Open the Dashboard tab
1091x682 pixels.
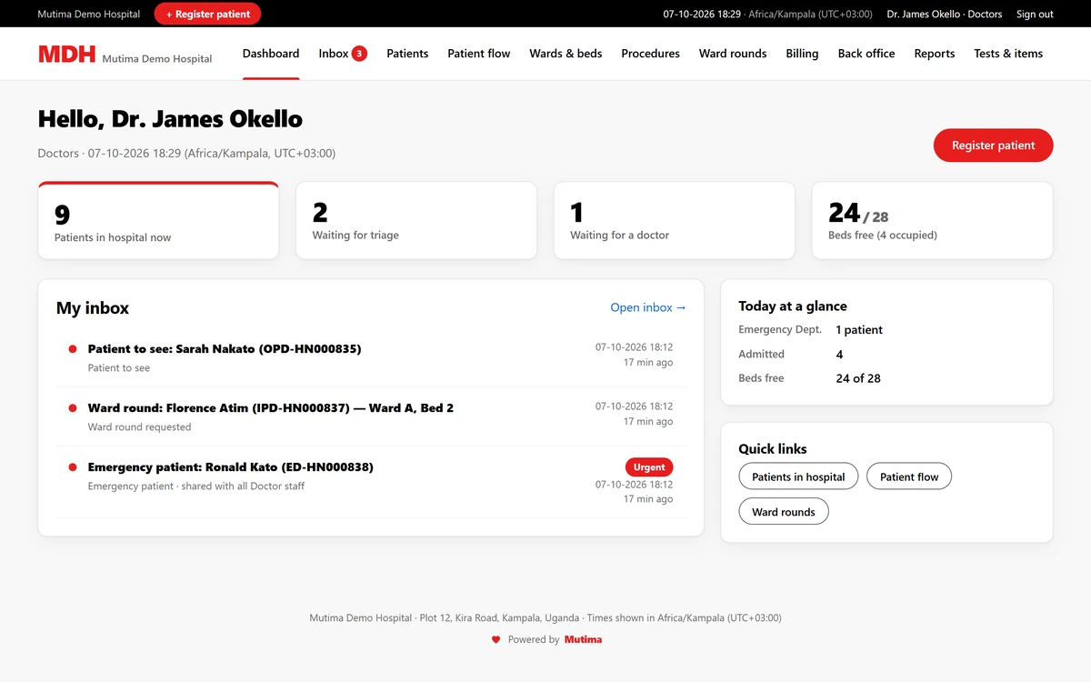271,54
